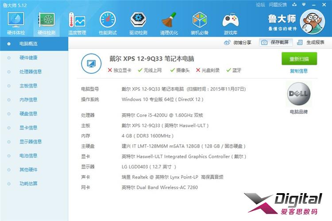Open 性能测试 performance test gauge icon
The height and width of the screenshot is (221, 332).
click(108, 23)
